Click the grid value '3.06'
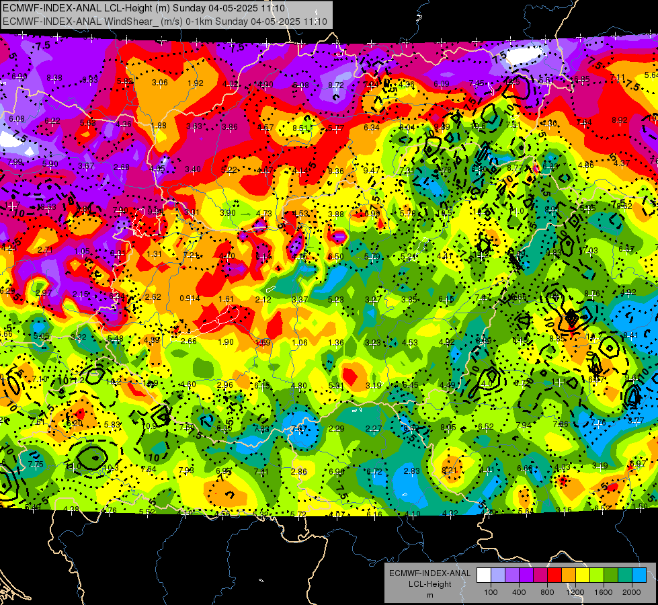Screen dimensions: 658x605 pyautogui.click(x=159, y=82)
